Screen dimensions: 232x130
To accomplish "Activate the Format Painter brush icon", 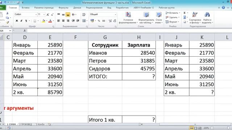I will (7, 22).
